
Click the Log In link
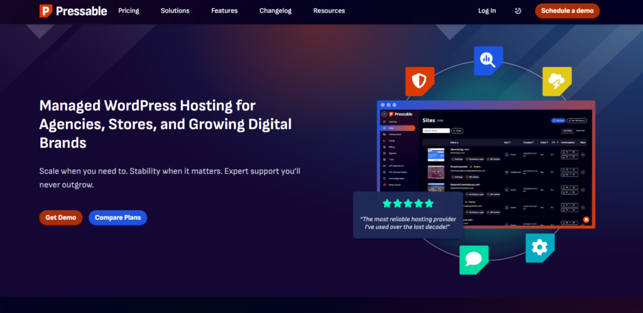pos(487,11)
